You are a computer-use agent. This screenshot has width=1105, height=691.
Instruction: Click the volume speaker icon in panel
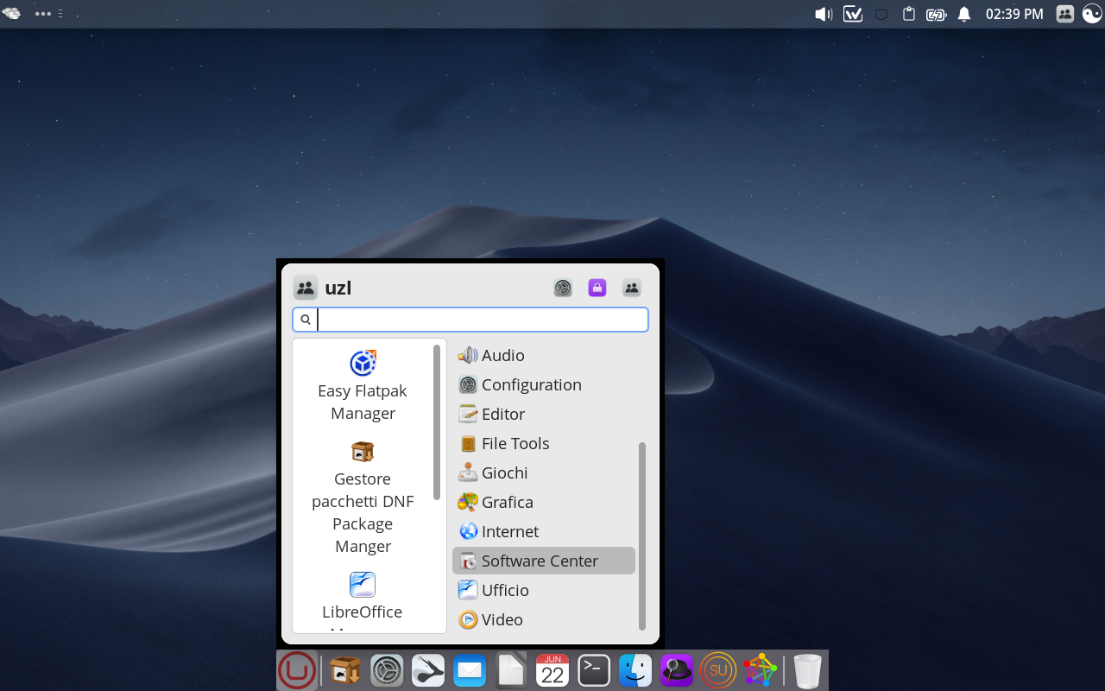coord(824,14)
